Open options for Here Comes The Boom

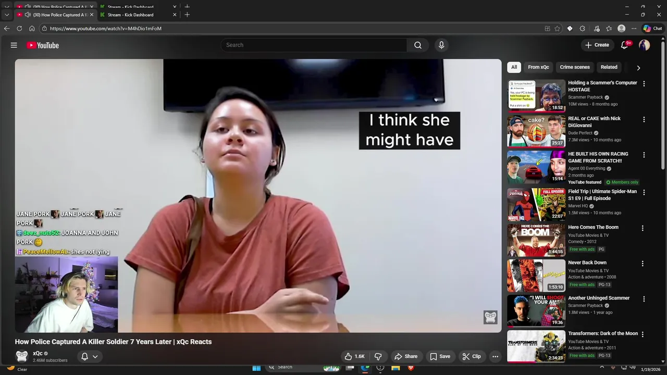(643, 228)
